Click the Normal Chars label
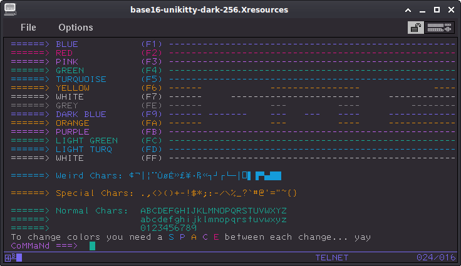Screen dimensions: 461x266 92,211
